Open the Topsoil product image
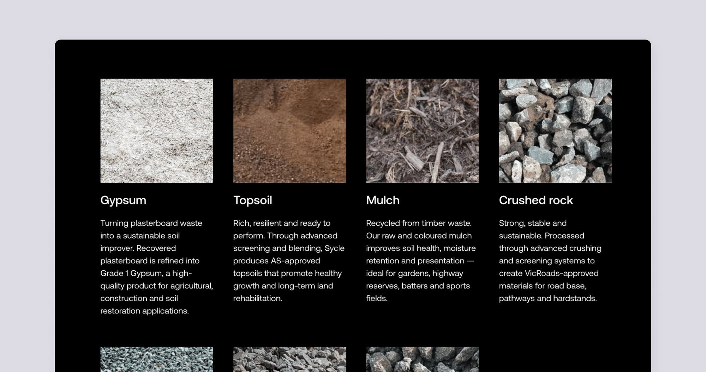This screenshot has width=706, height=372. [289, 131]
